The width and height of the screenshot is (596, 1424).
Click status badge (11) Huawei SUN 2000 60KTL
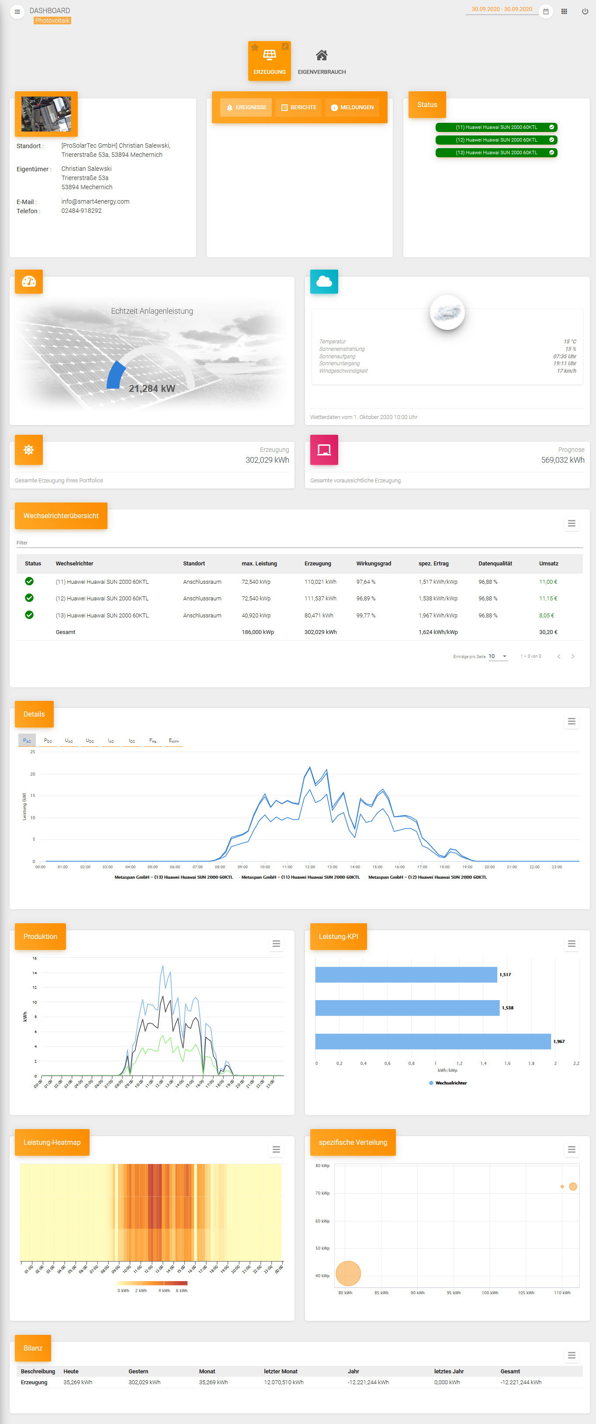click(496, 127)
